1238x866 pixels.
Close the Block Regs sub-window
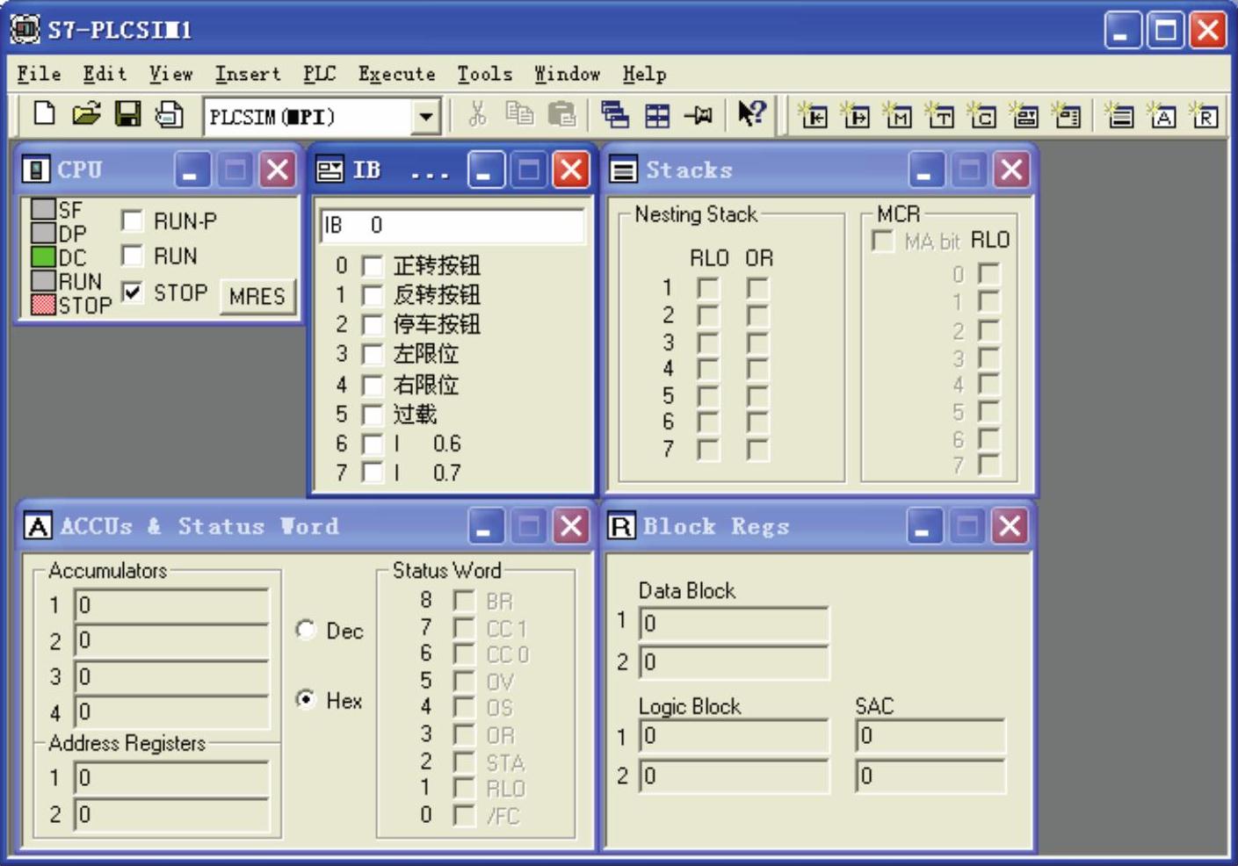1010,526
